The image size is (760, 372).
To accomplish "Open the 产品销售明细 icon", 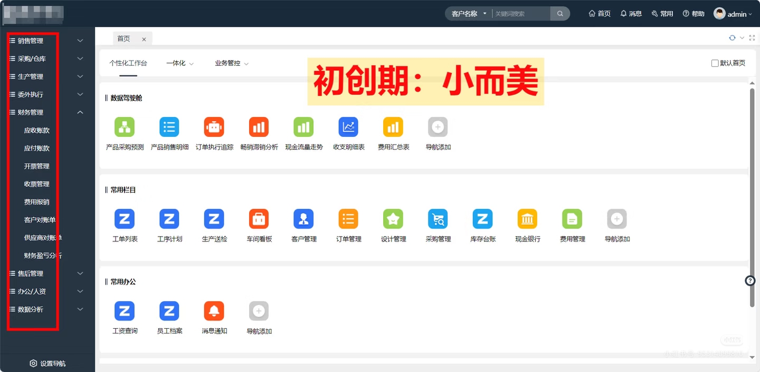I will click(169, 127).
